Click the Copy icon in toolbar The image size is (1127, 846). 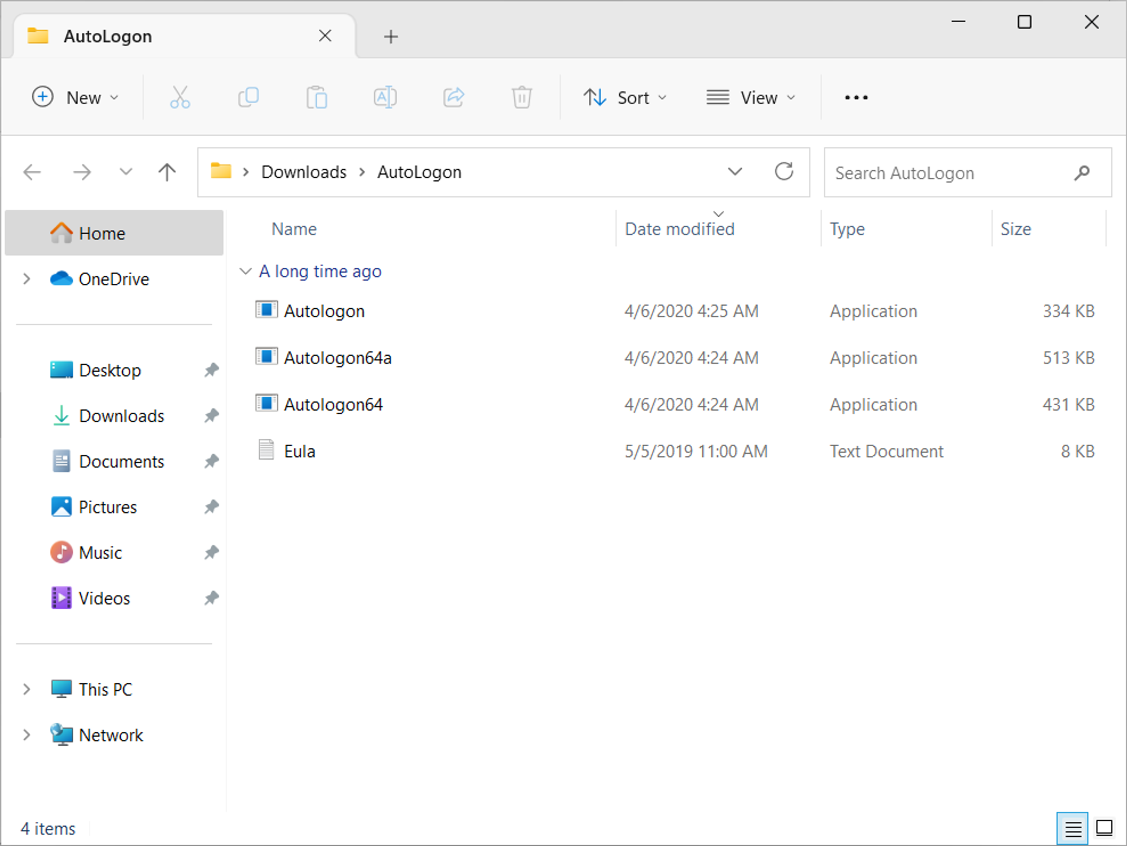click(x=249, y=97)
